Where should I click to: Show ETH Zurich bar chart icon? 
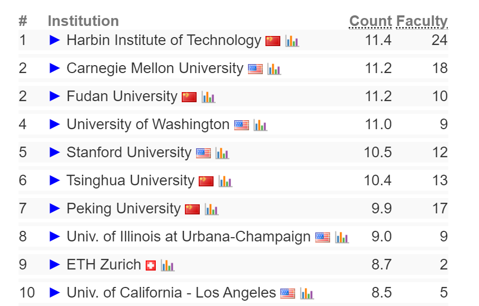click(167, 265)
